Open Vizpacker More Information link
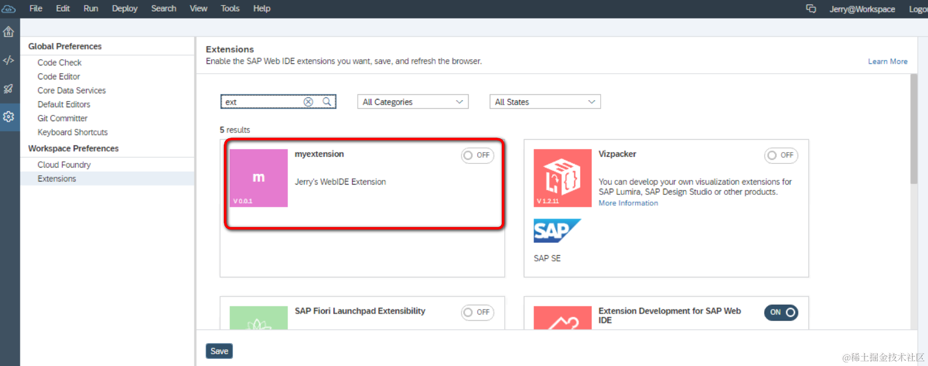The height and width of the screenshot is (366, 928). click(x=628, y=203)
